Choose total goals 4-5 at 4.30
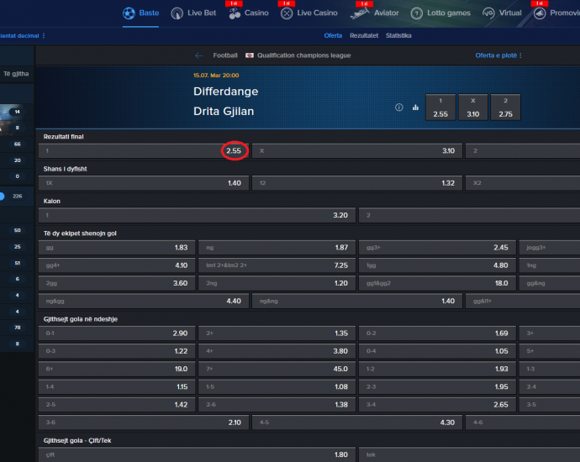Screen dimensions: 580x462 point(357,423)
